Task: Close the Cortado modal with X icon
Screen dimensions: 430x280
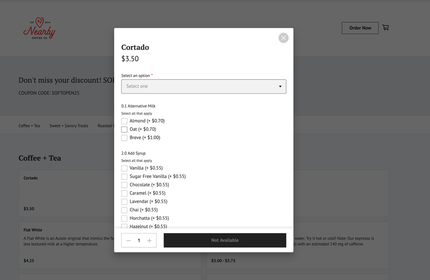Action: 283,38
